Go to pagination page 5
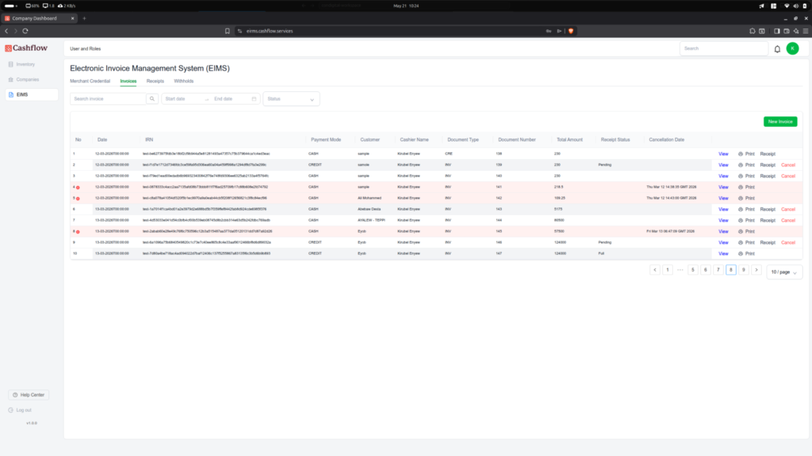The image size is (812, 456). (693, 270)
